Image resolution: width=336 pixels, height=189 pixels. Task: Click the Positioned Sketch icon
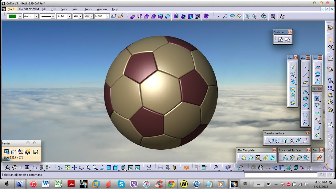[287, 39]
